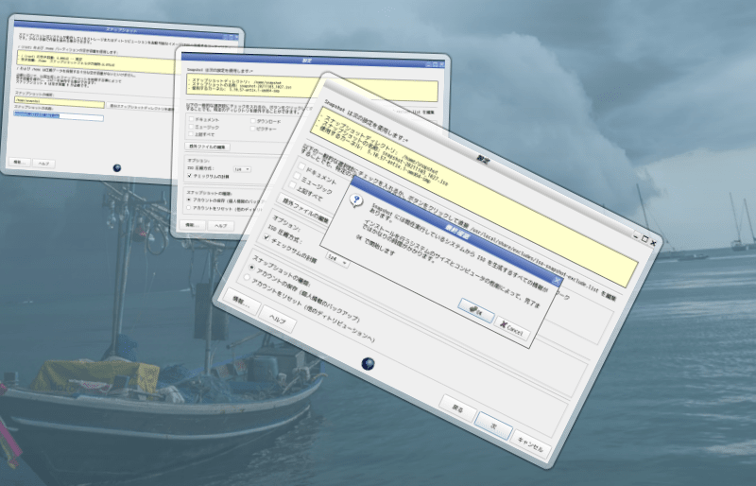Screen dimensions: 756x486
Task: Select アカウントをリセット radio in tilted 設定 window
Action: tap(247, 277)
